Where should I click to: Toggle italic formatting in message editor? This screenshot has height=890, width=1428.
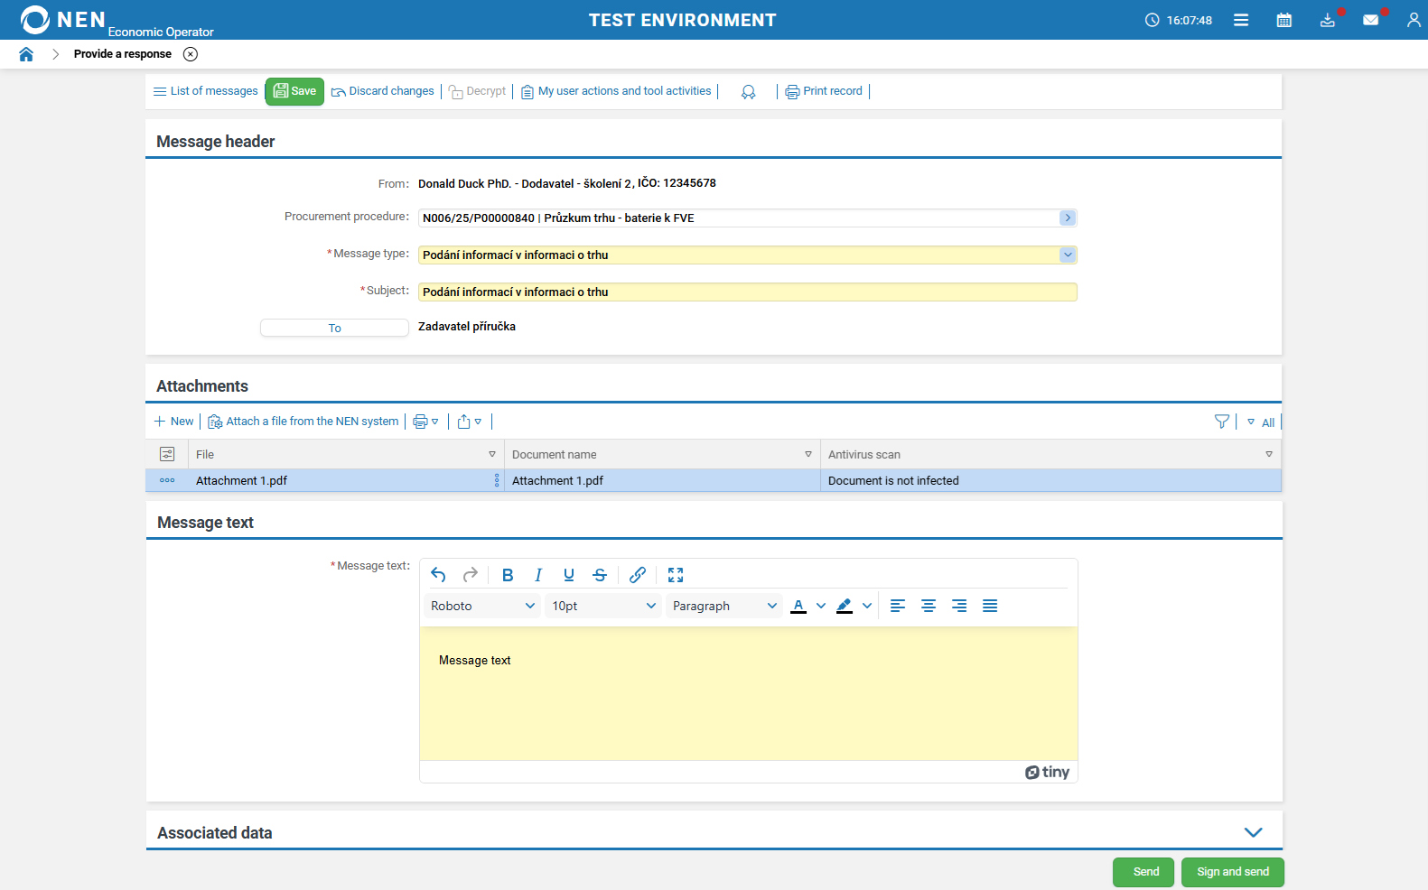[538, 575]
